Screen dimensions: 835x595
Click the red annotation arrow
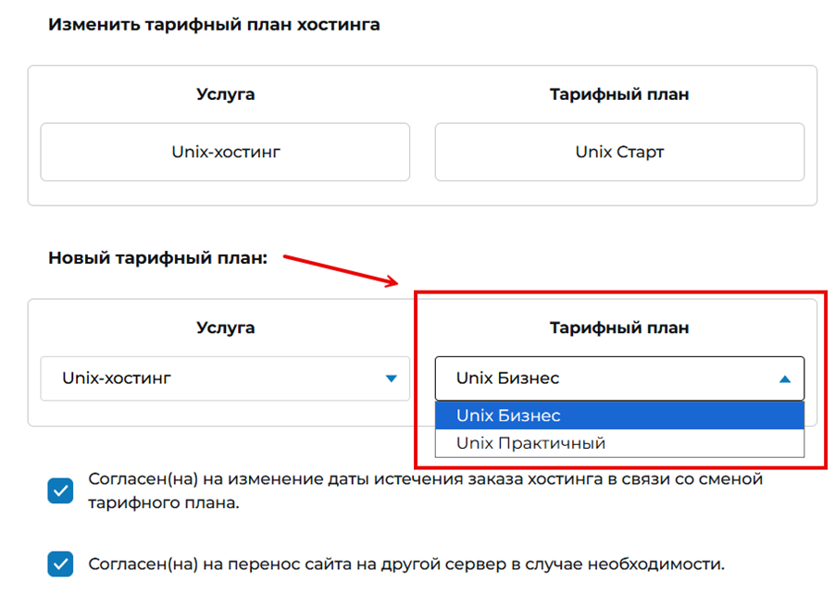click(341, 269)
